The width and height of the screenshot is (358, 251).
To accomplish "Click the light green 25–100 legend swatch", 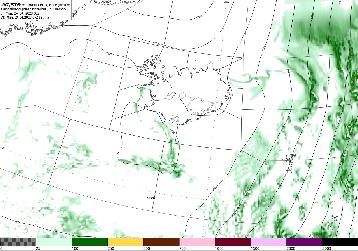I will click(x=54, y=242).
